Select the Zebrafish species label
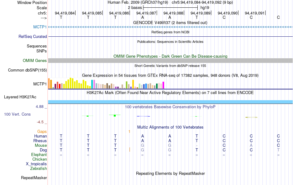 [x=39, y=169]
